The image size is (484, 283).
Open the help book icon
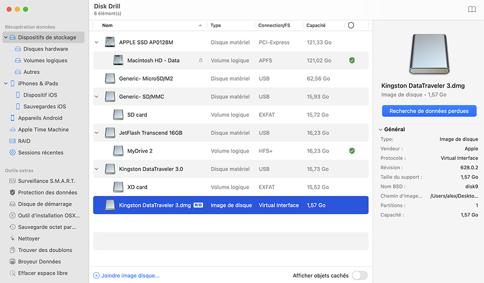tap(472, 9)
